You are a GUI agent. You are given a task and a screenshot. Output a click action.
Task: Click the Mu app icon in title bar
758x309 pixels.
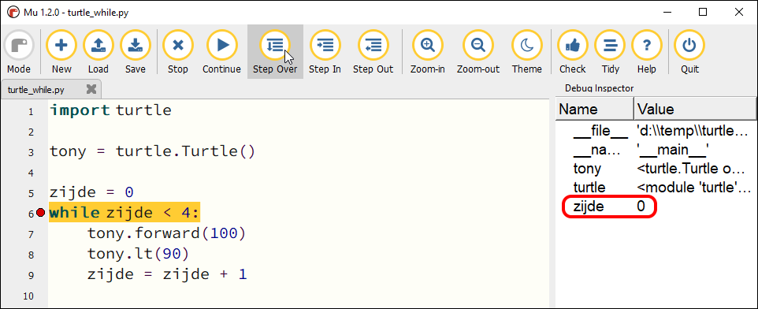(13, 12)
